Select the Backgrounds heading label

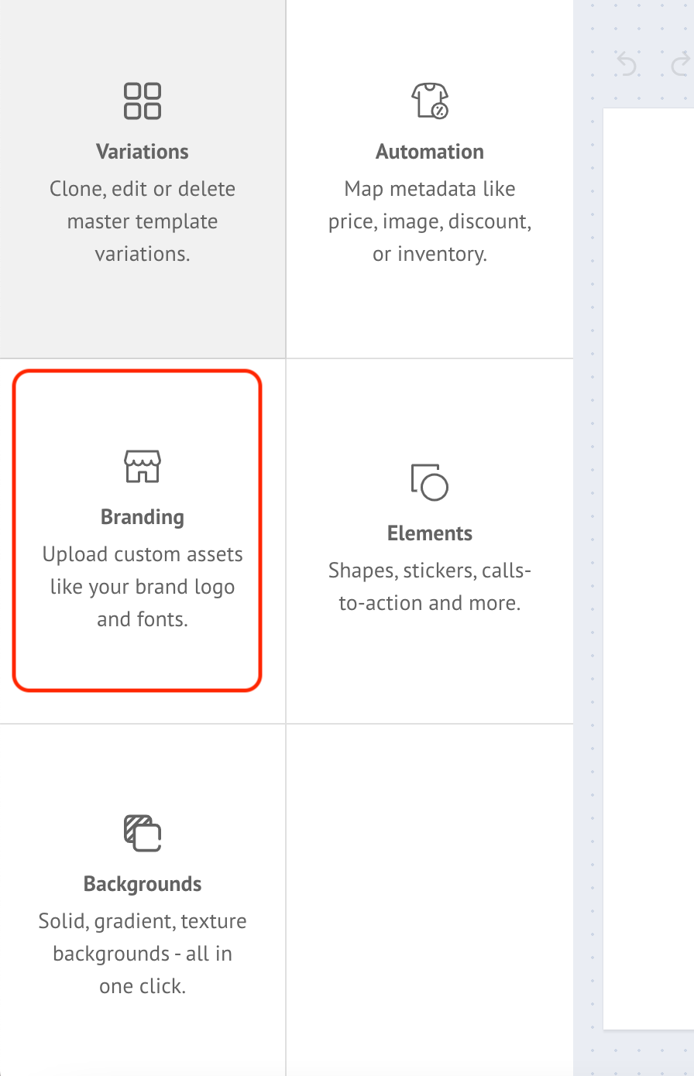click(143, 884)
